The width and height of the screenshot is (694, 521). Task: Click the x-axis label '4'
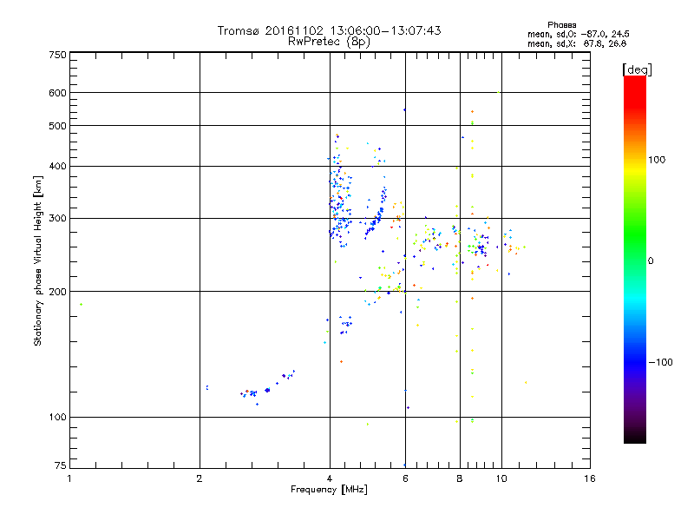click(x=330, y=478)
